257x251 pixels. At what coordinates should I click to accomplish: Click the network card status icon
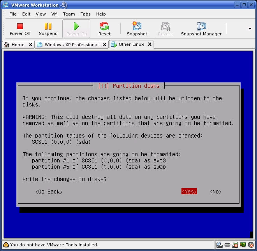pos(243,245)
